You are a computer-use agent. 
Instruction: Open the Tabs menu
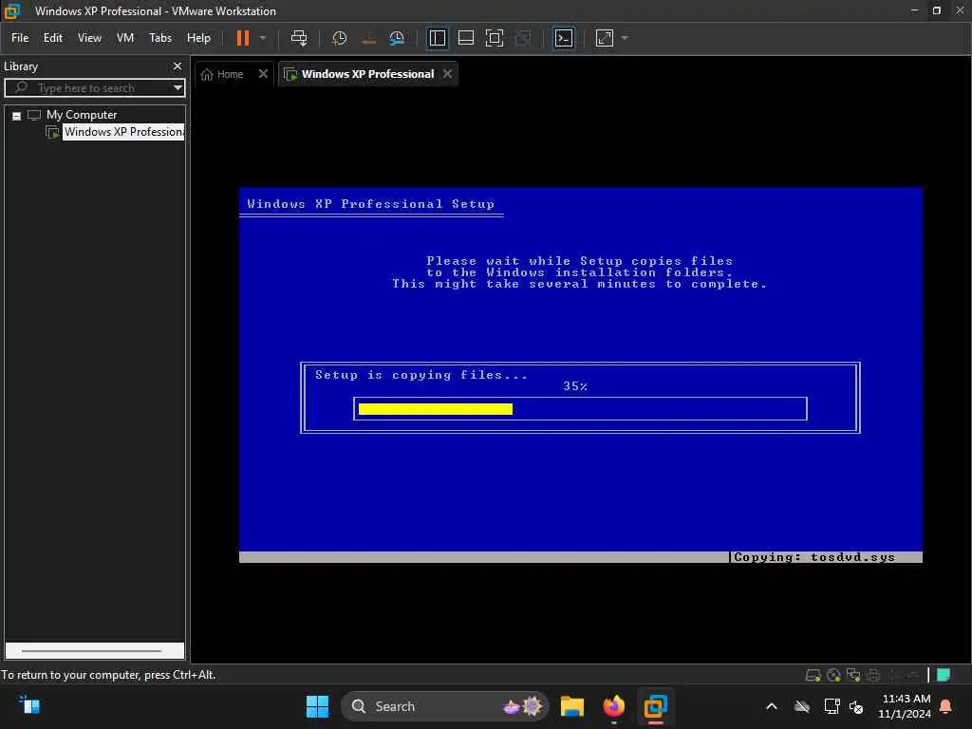(160, 38)
